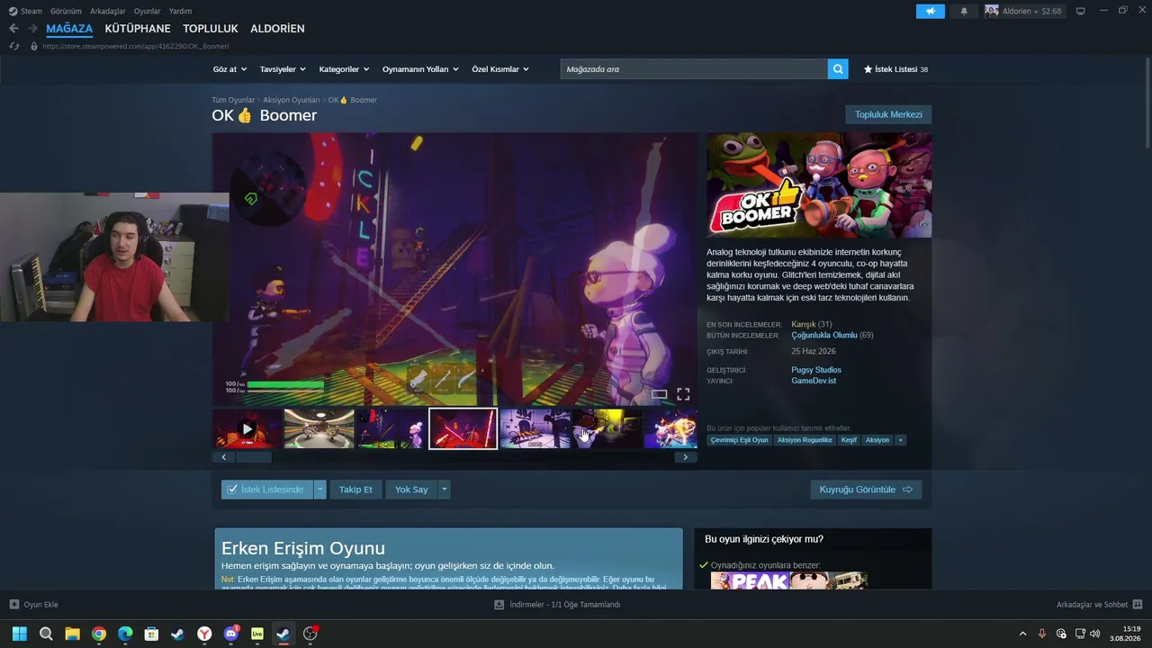Open the GameDev.ist publisher link
The height and width of the screenshot is (648, 1152).
click(x=814, y=381)
